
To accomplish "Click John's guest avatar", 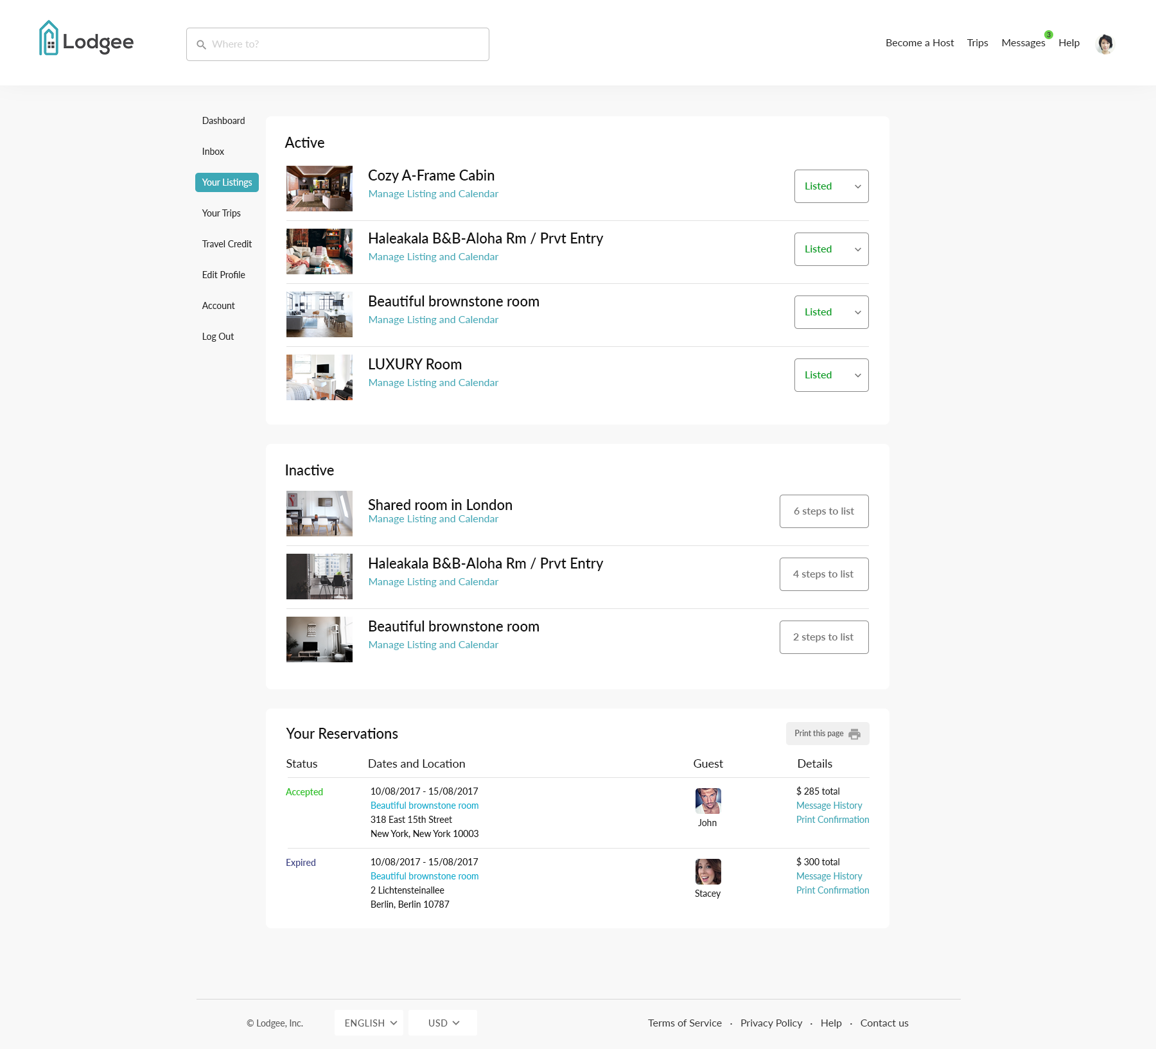I will pos(708,801).
